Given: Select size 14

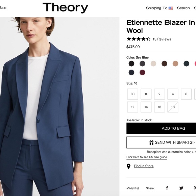Looking at the screenshot, I should 146,107.
